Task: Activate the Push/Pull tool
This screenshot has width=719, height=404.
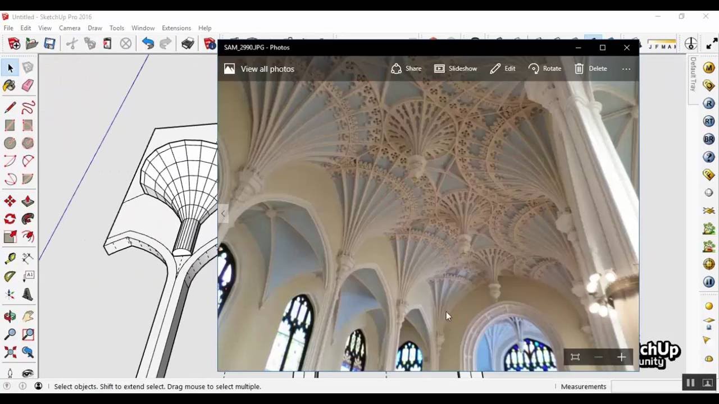Action: coord(28,201)
